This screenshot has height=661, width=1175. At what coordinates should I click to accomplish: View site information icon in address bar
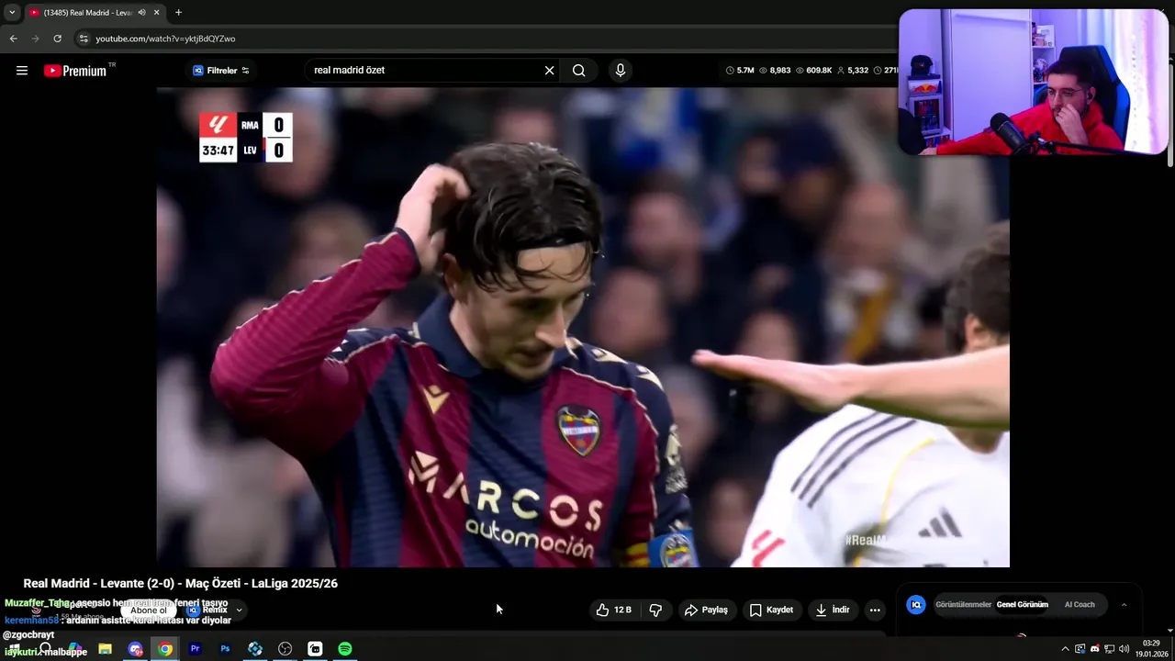coord(84,39)
